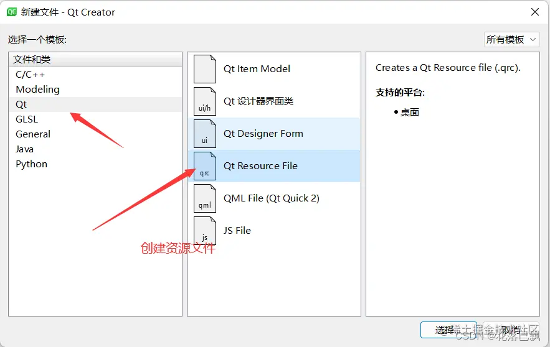Choose the JS File template
Screen dimensions: 550x347
click(274, 231)
